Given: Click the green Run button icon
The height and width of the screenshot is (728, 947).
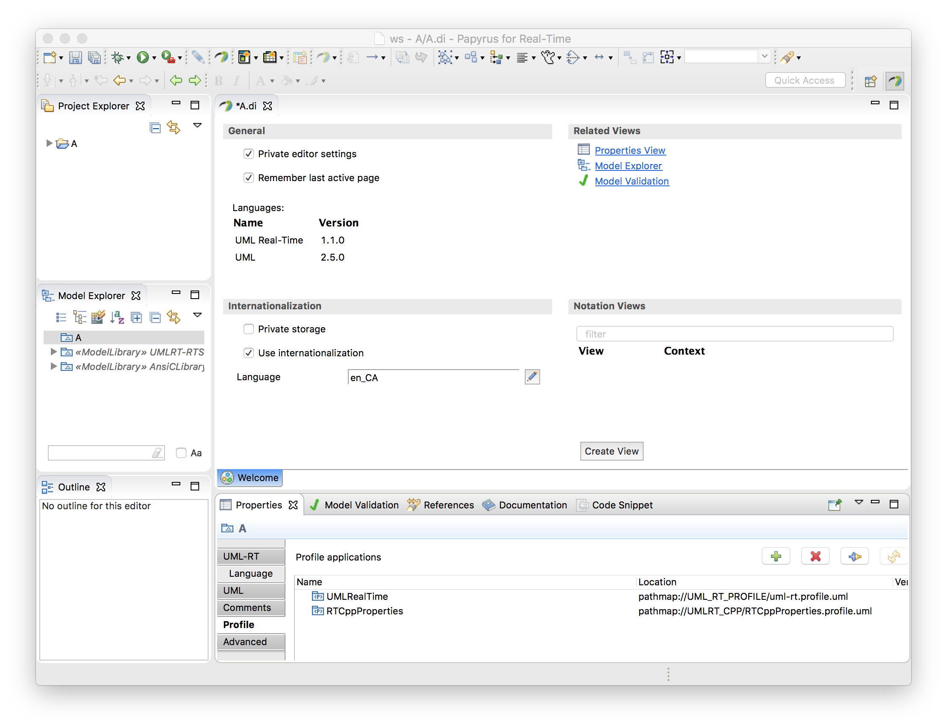Looking at the screenshot, I should tap(142, 57).
